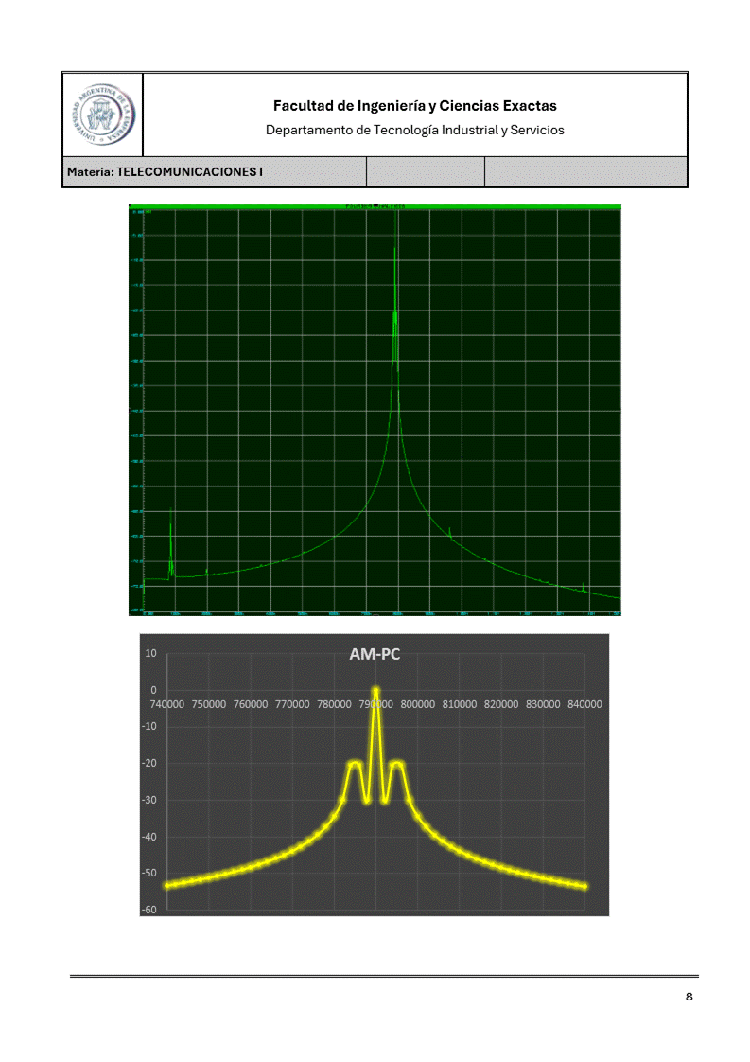Click the empty rightmost header cell
The image size is (750, 1062).
tap(585, 172)
